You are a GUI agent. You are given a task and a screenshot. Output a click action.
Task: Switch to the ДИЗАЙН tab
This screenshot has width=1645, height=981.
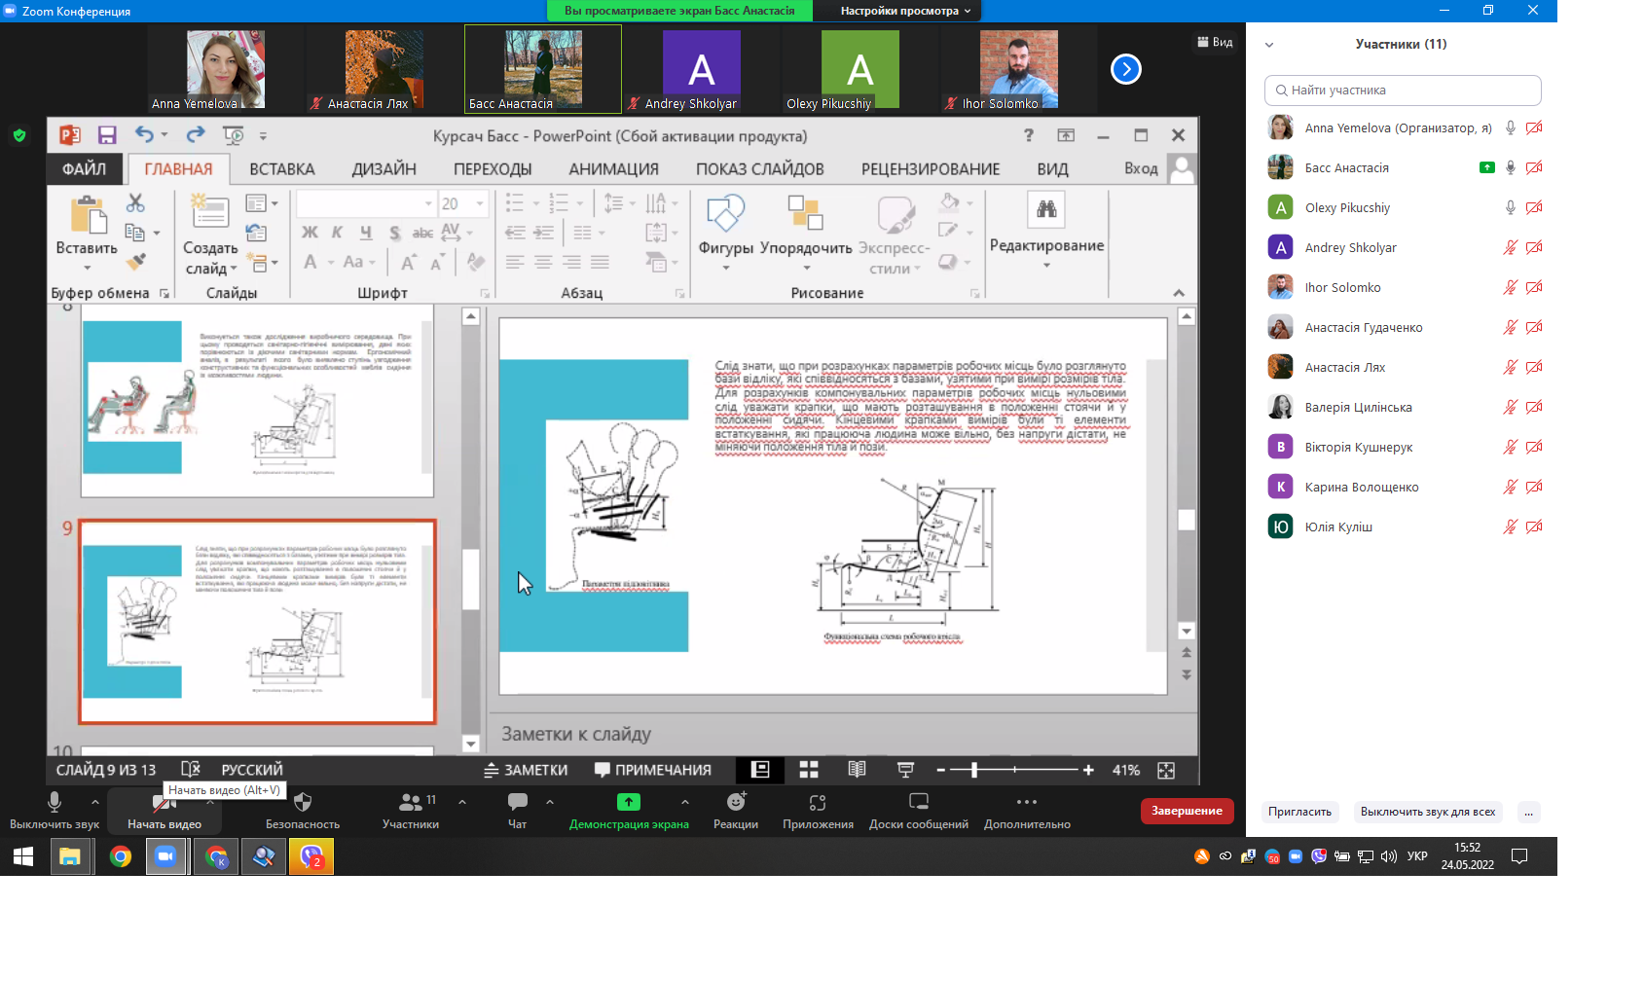384,168
